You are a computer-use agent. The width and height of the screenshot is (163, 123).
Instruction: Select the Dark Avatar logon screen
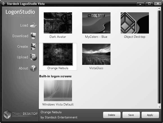58,23
